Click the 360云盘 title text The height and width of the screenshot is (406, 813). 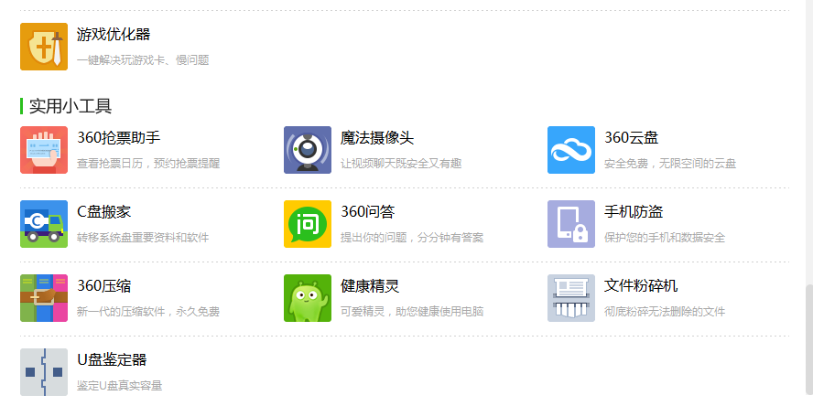[x=631, y=138]
